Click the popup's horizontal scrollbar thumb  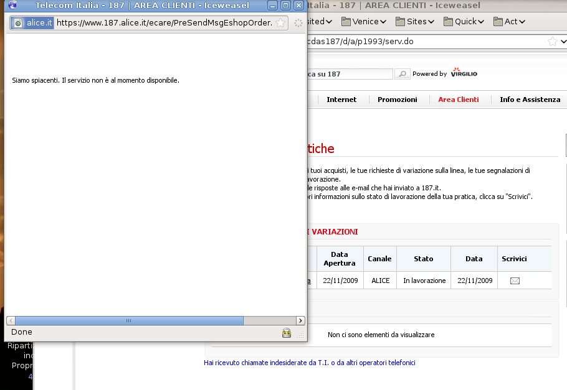pyautogui.click(x=129, y=321)
